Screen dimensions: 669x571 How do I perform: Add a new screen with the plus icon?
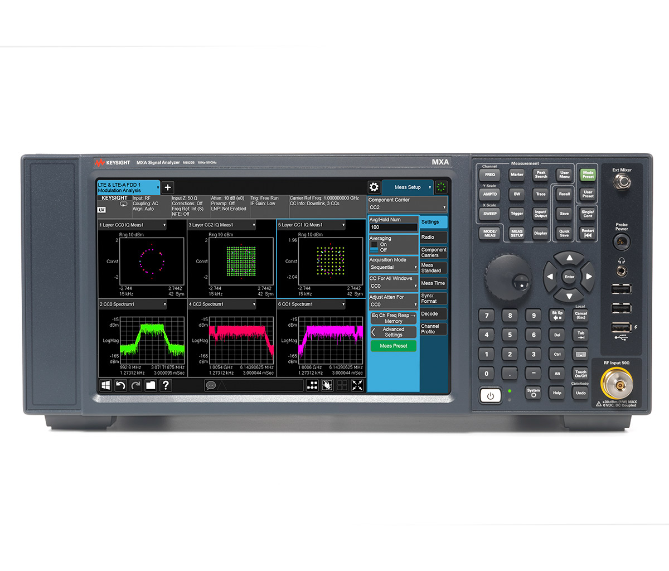pyautogui.click(x=168, y=188)
